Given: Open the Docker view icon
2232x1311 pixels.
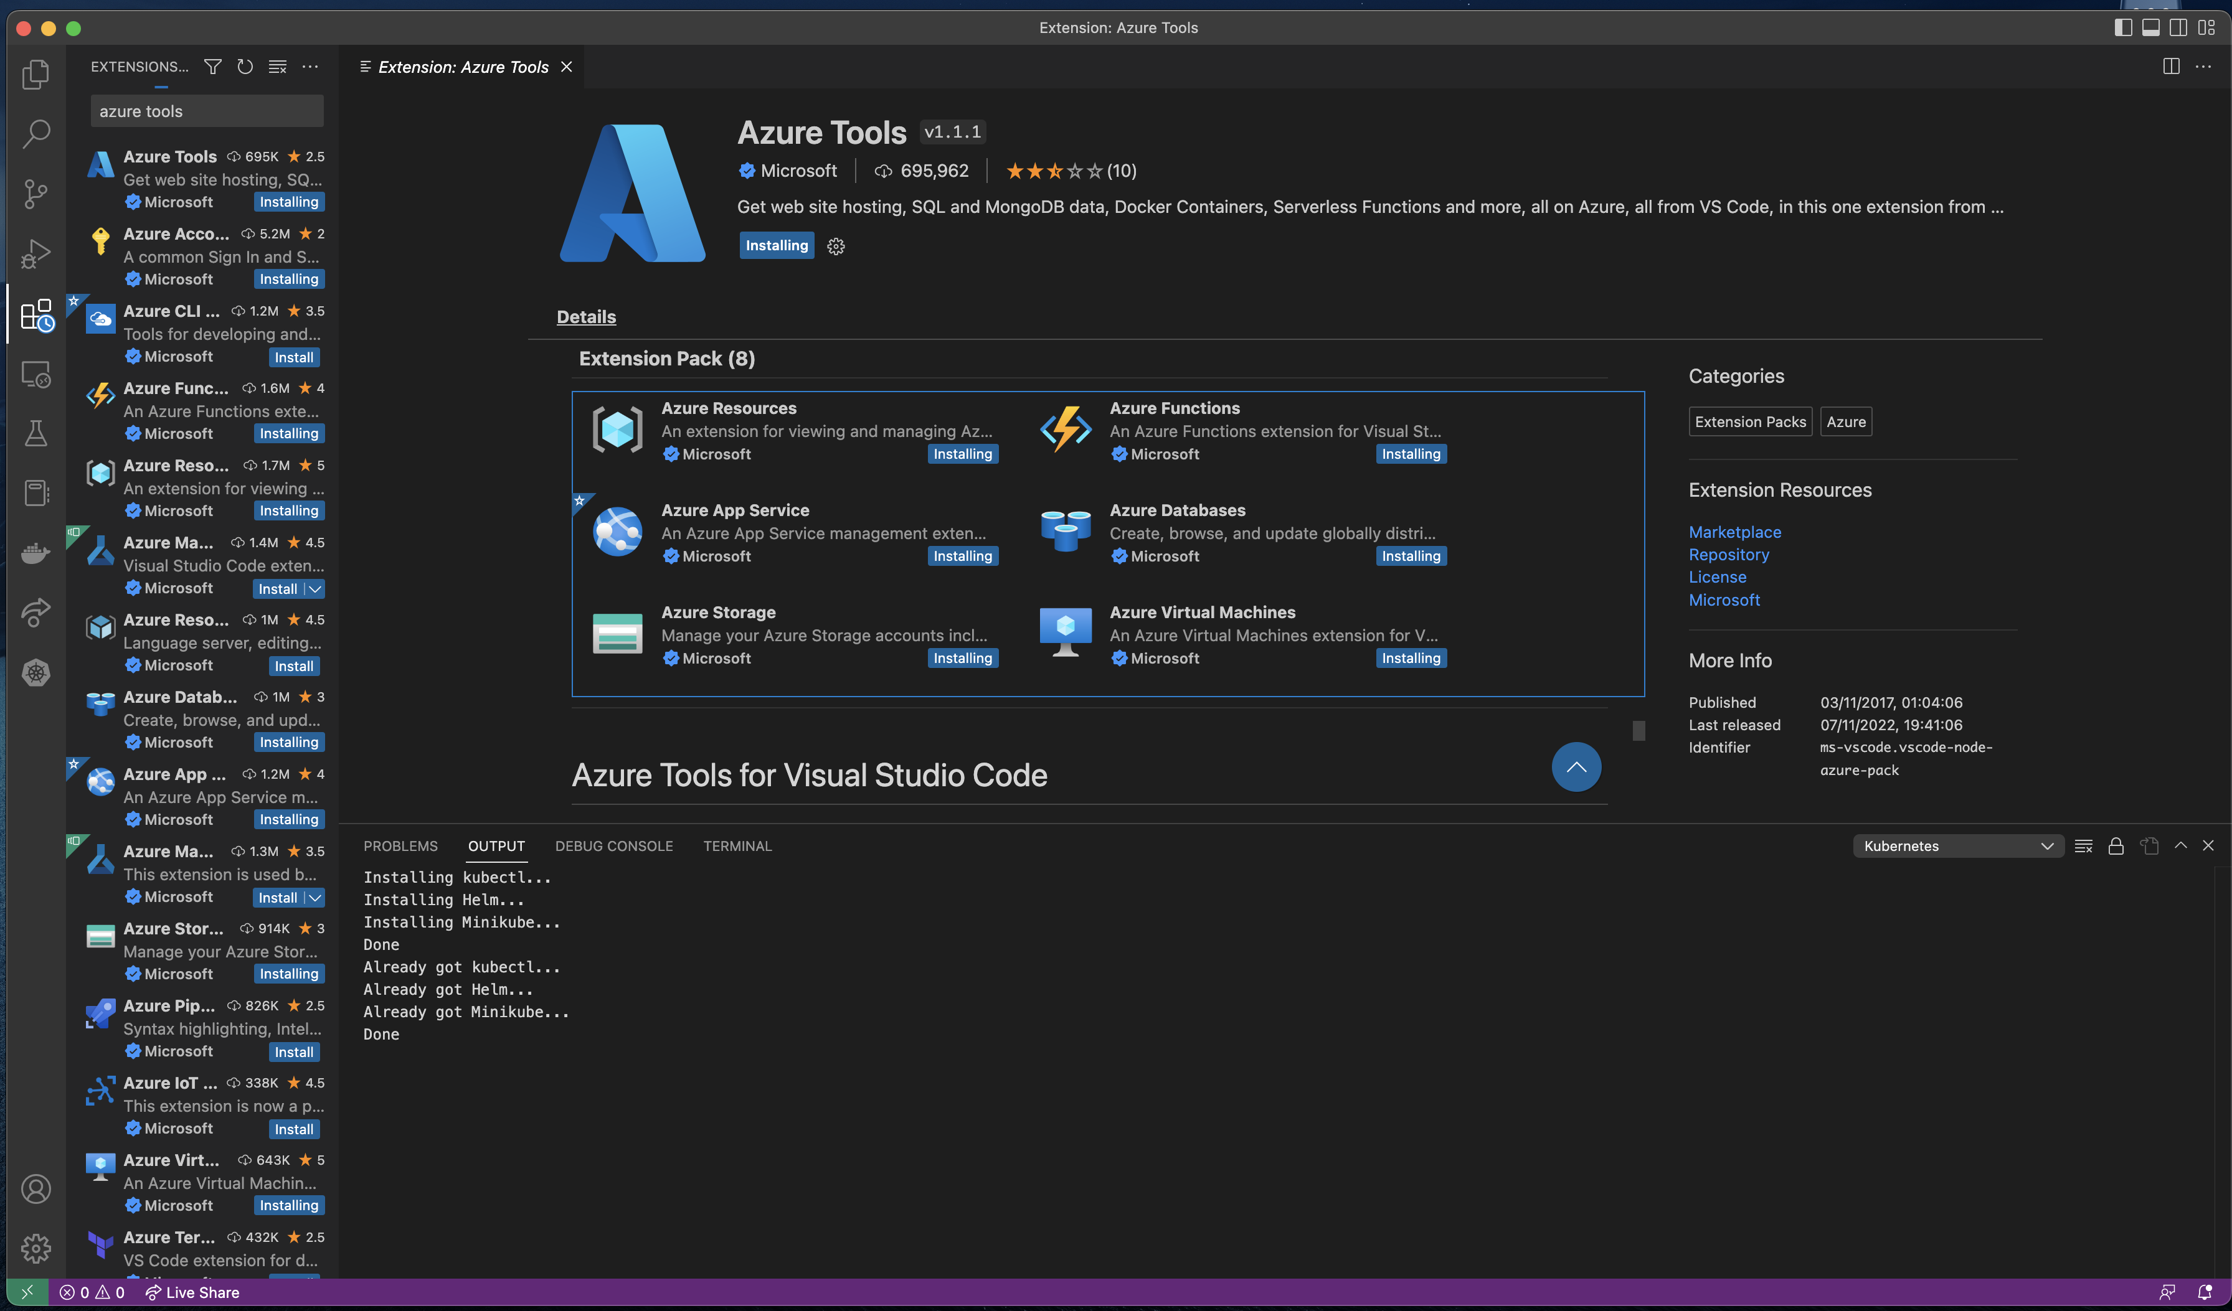Looking at the screenshot, I should [35, 552].
